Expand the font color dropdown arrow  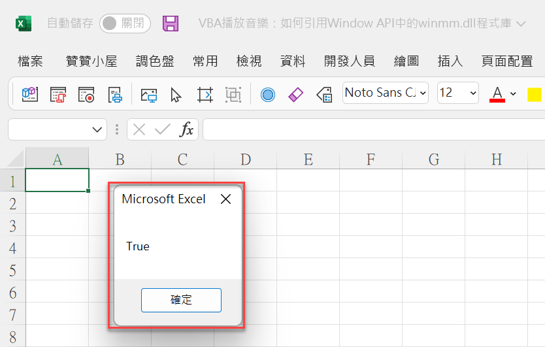pyautogui.click(x=513, y=93)
